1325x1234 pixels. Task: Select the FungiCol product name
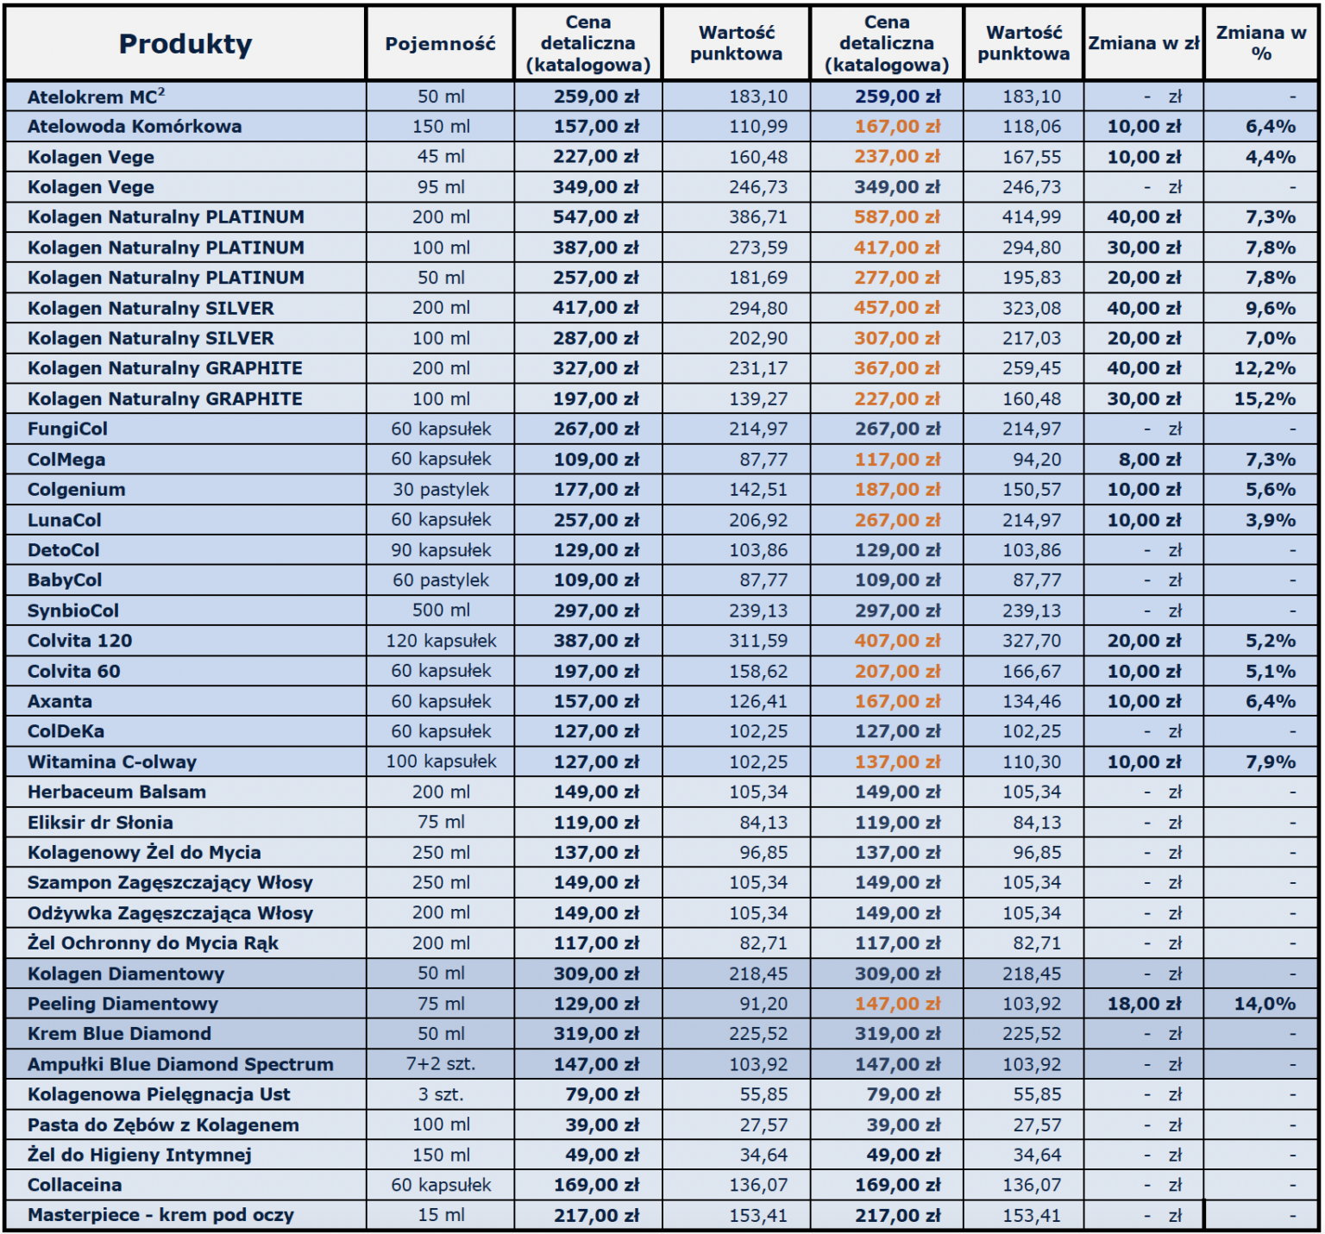point(67,429)
